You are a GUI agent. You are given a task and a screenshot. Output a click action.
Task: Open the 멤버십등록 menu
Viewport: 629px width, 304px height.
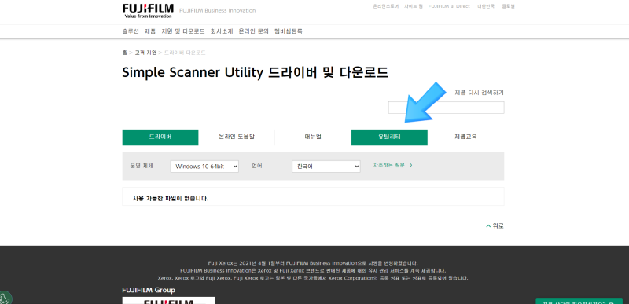click(x=289, y=31)
